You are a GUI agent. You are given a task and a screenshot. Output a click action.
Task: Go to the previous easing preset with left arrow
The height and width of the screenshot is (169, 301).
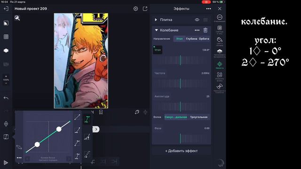click(x=27, y=159)
